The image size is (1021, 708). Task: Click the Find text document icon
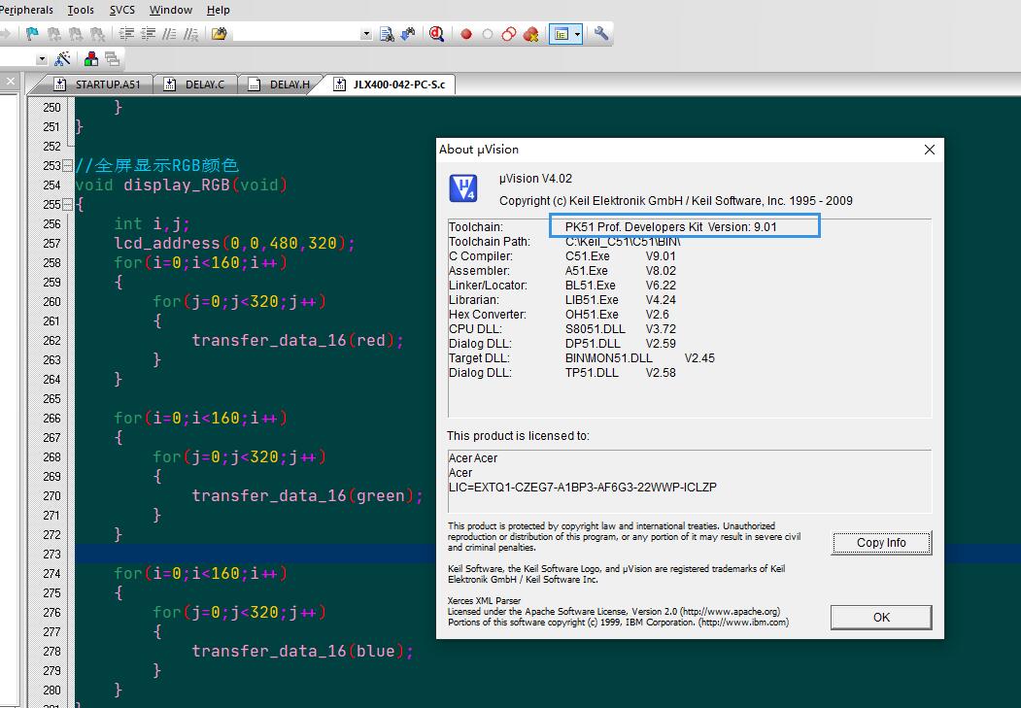(x=387, y=34)
